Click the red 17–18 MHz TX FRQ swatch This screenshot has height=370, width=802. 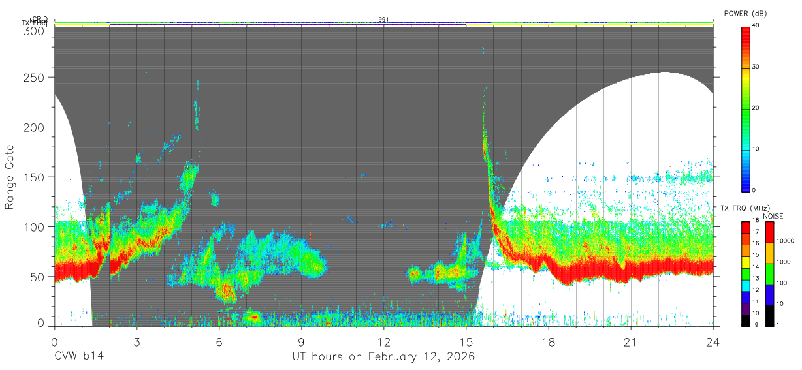pos(745,228)
